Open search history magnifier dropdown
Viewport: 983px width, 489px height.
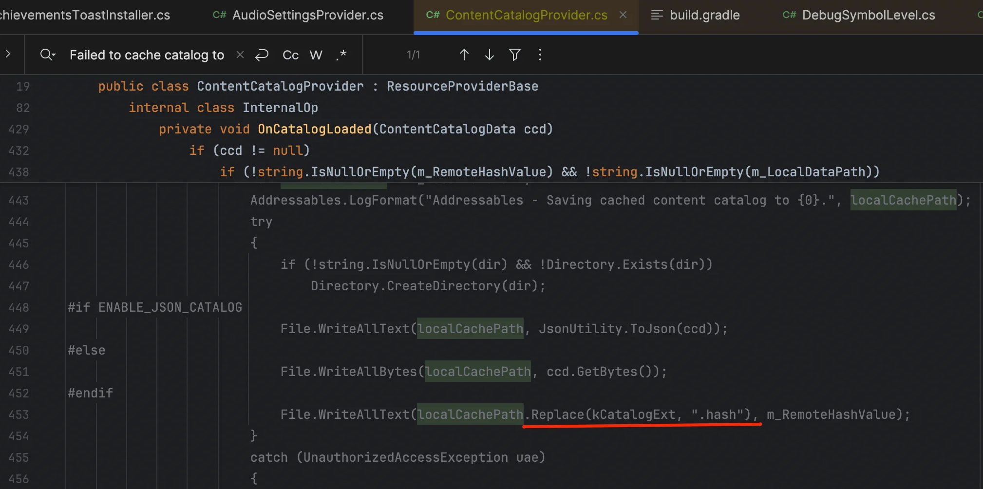pyautogui.click(x=48, y=55)
